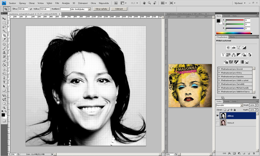Open the Filtr menu
This screenshot has width=260, height=156.
coord(57,3)
